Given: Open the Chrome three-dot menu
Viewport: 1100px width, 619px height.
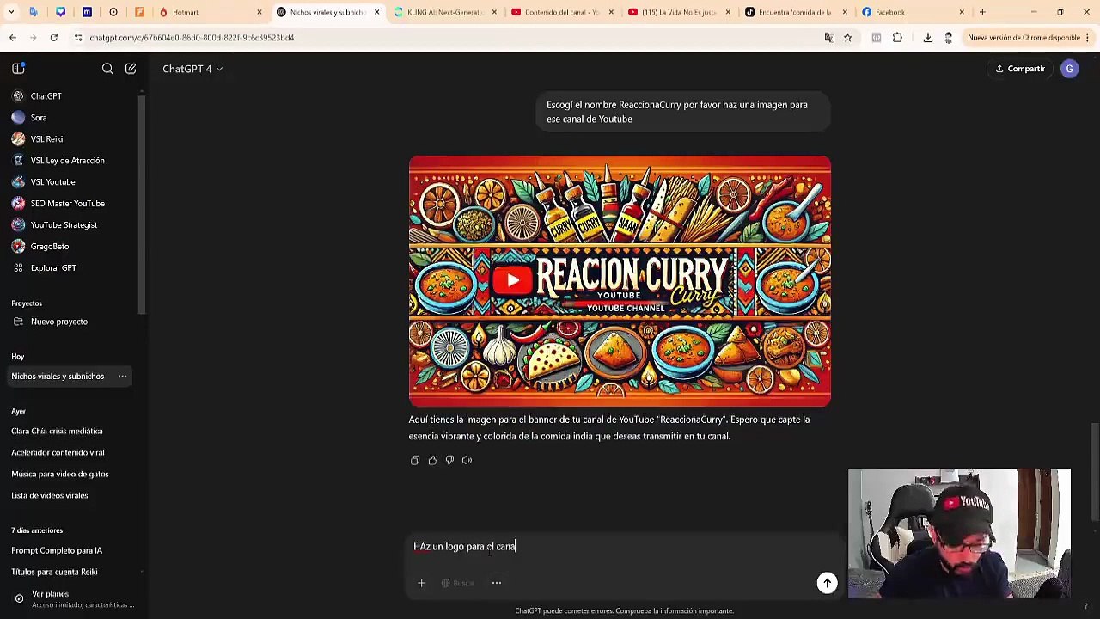Looking at the screenshot, I should point(1087,38).
